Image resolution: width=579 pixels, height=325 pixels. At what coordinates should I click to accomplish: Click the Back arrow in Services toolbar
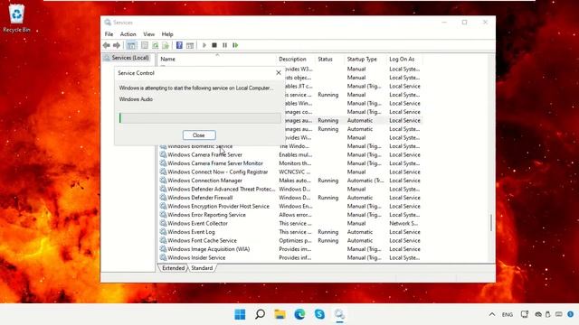pos(107,45)
